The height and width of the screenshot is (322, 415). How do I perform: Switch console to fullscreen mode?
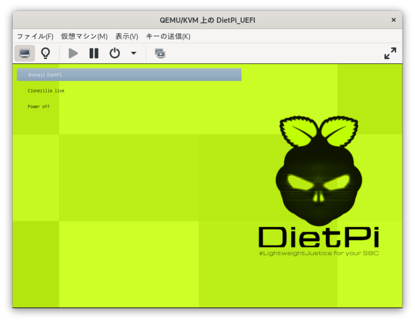coord(390,53)
